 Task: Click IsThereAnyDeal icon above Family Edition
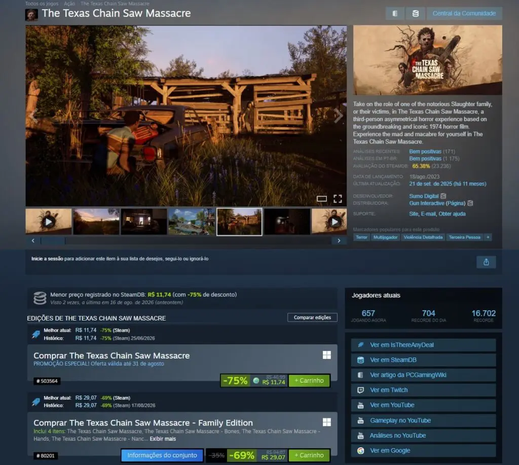pos(36,402)
